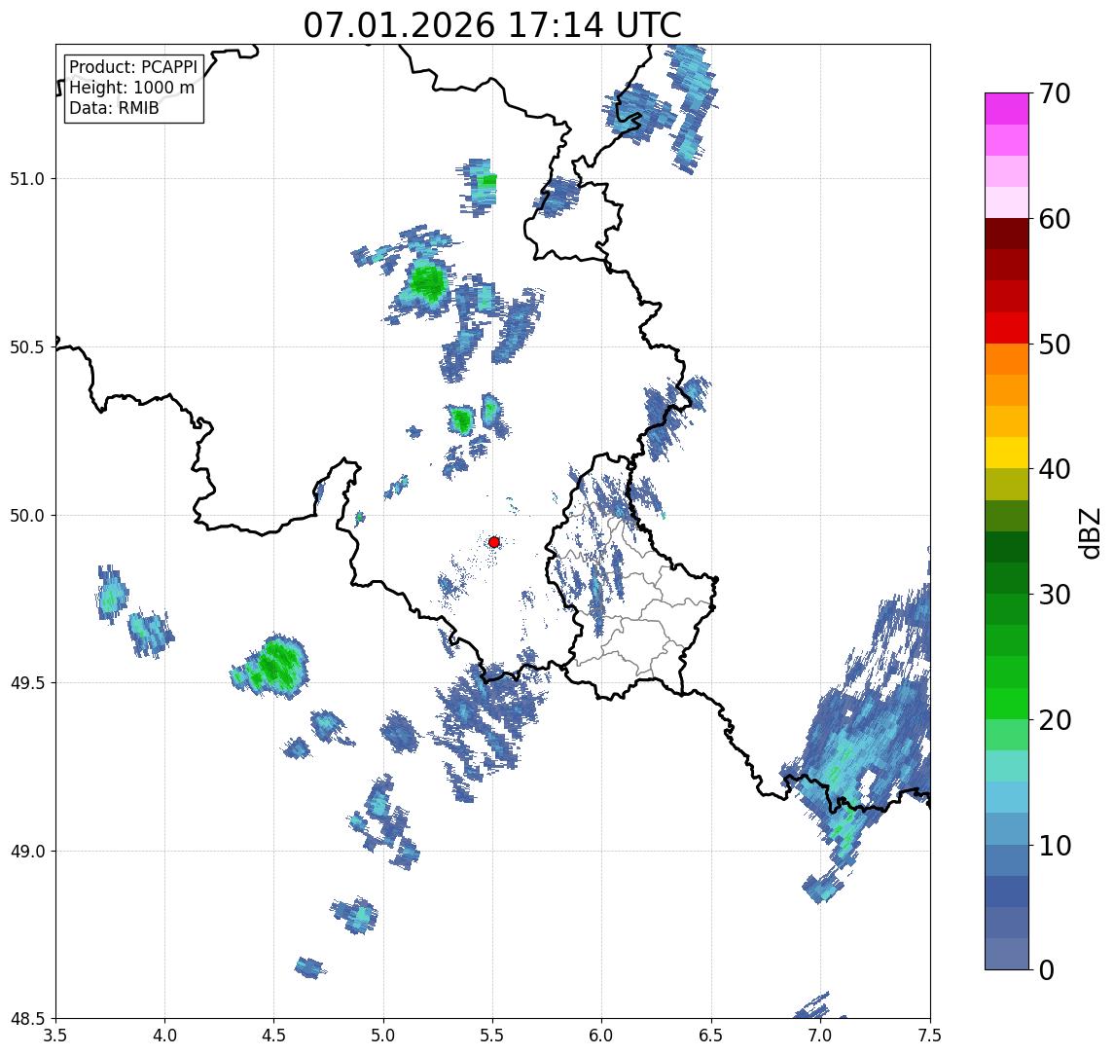Click the 6.0 longitude axis label

point(602,1035)
